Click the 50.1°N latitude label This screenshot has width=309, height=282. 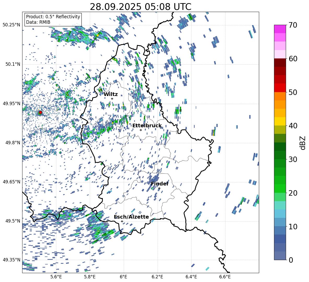pyautogui.click(x=13, y=64)
